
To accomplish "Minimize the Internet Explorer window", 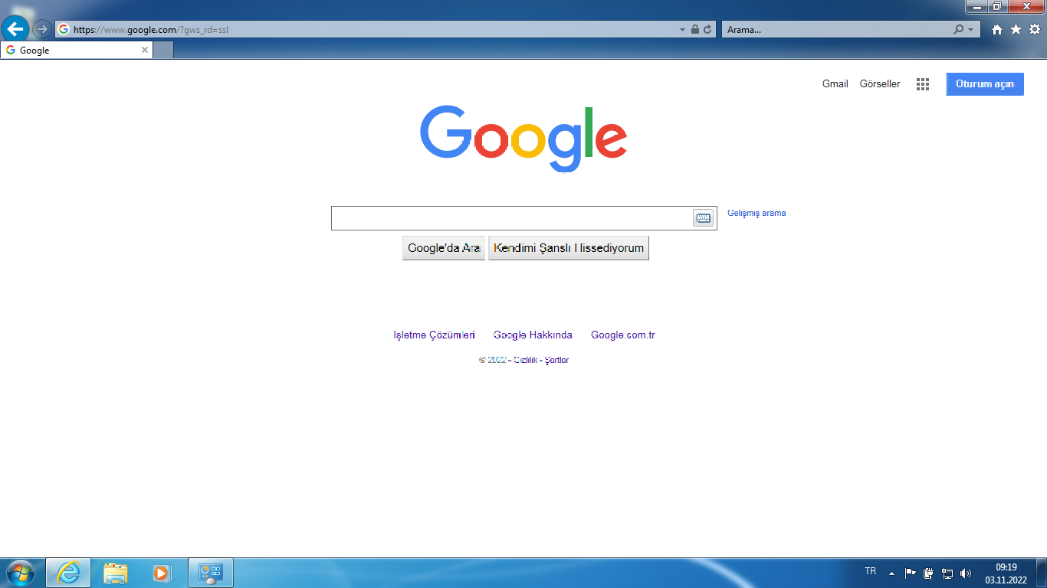I will (x=976, y=6).
